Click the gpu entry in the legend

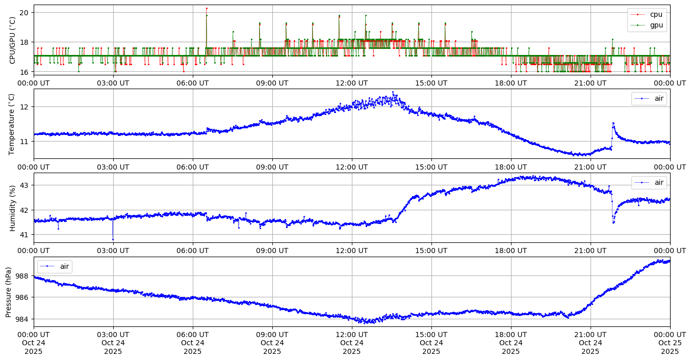(656, 24)
